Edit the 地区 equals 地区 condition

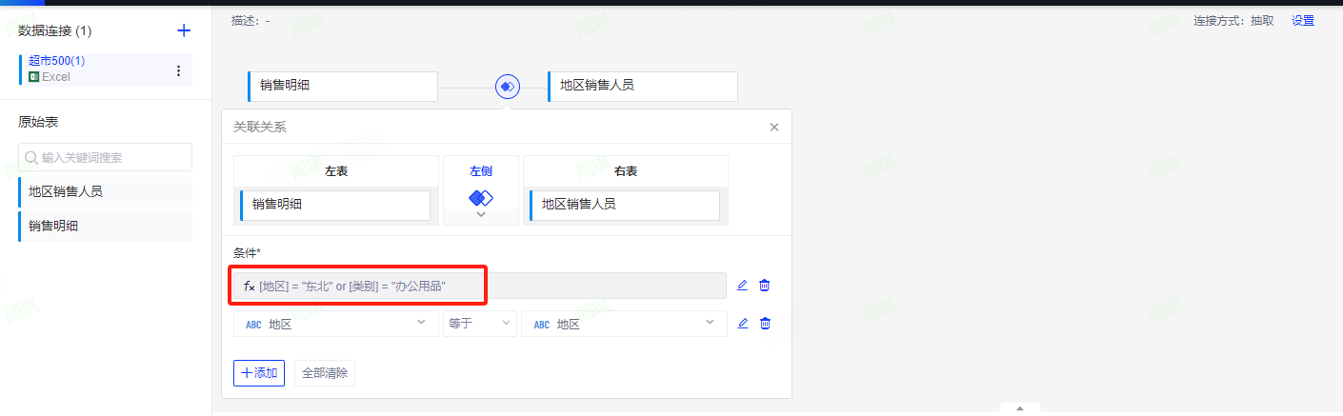coord(743,324)
